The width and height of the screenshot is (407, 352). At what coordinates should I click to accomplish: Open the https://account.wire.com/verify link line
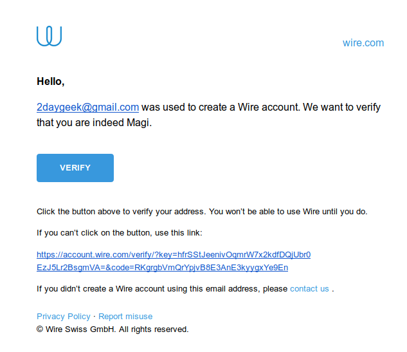[x=174, y=255]
